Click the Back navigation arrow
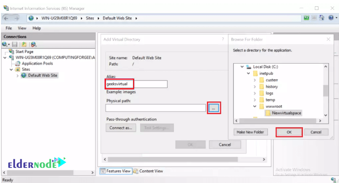Image resolution: width=339 pixels, height=183 pixels. coord(6,18)
